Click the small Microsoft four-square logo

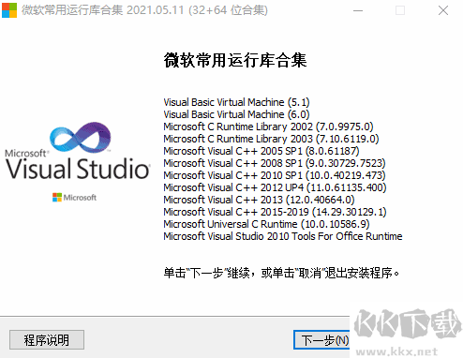pyautogui.click(x=57, y=198)
